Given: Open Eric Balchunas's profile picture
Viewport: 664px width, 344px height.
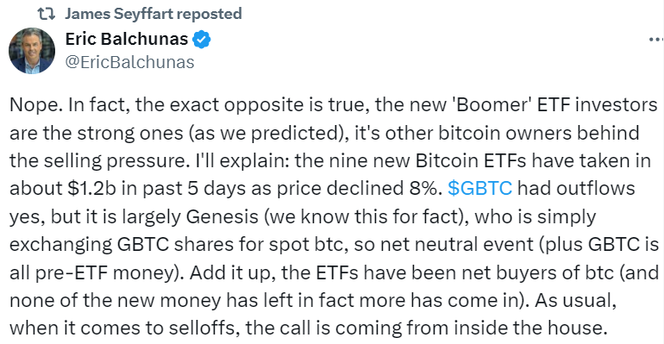Looking at the screenshot, I should click(32, 51).
